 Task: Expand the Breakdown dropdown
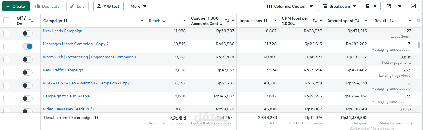[340, 6]
